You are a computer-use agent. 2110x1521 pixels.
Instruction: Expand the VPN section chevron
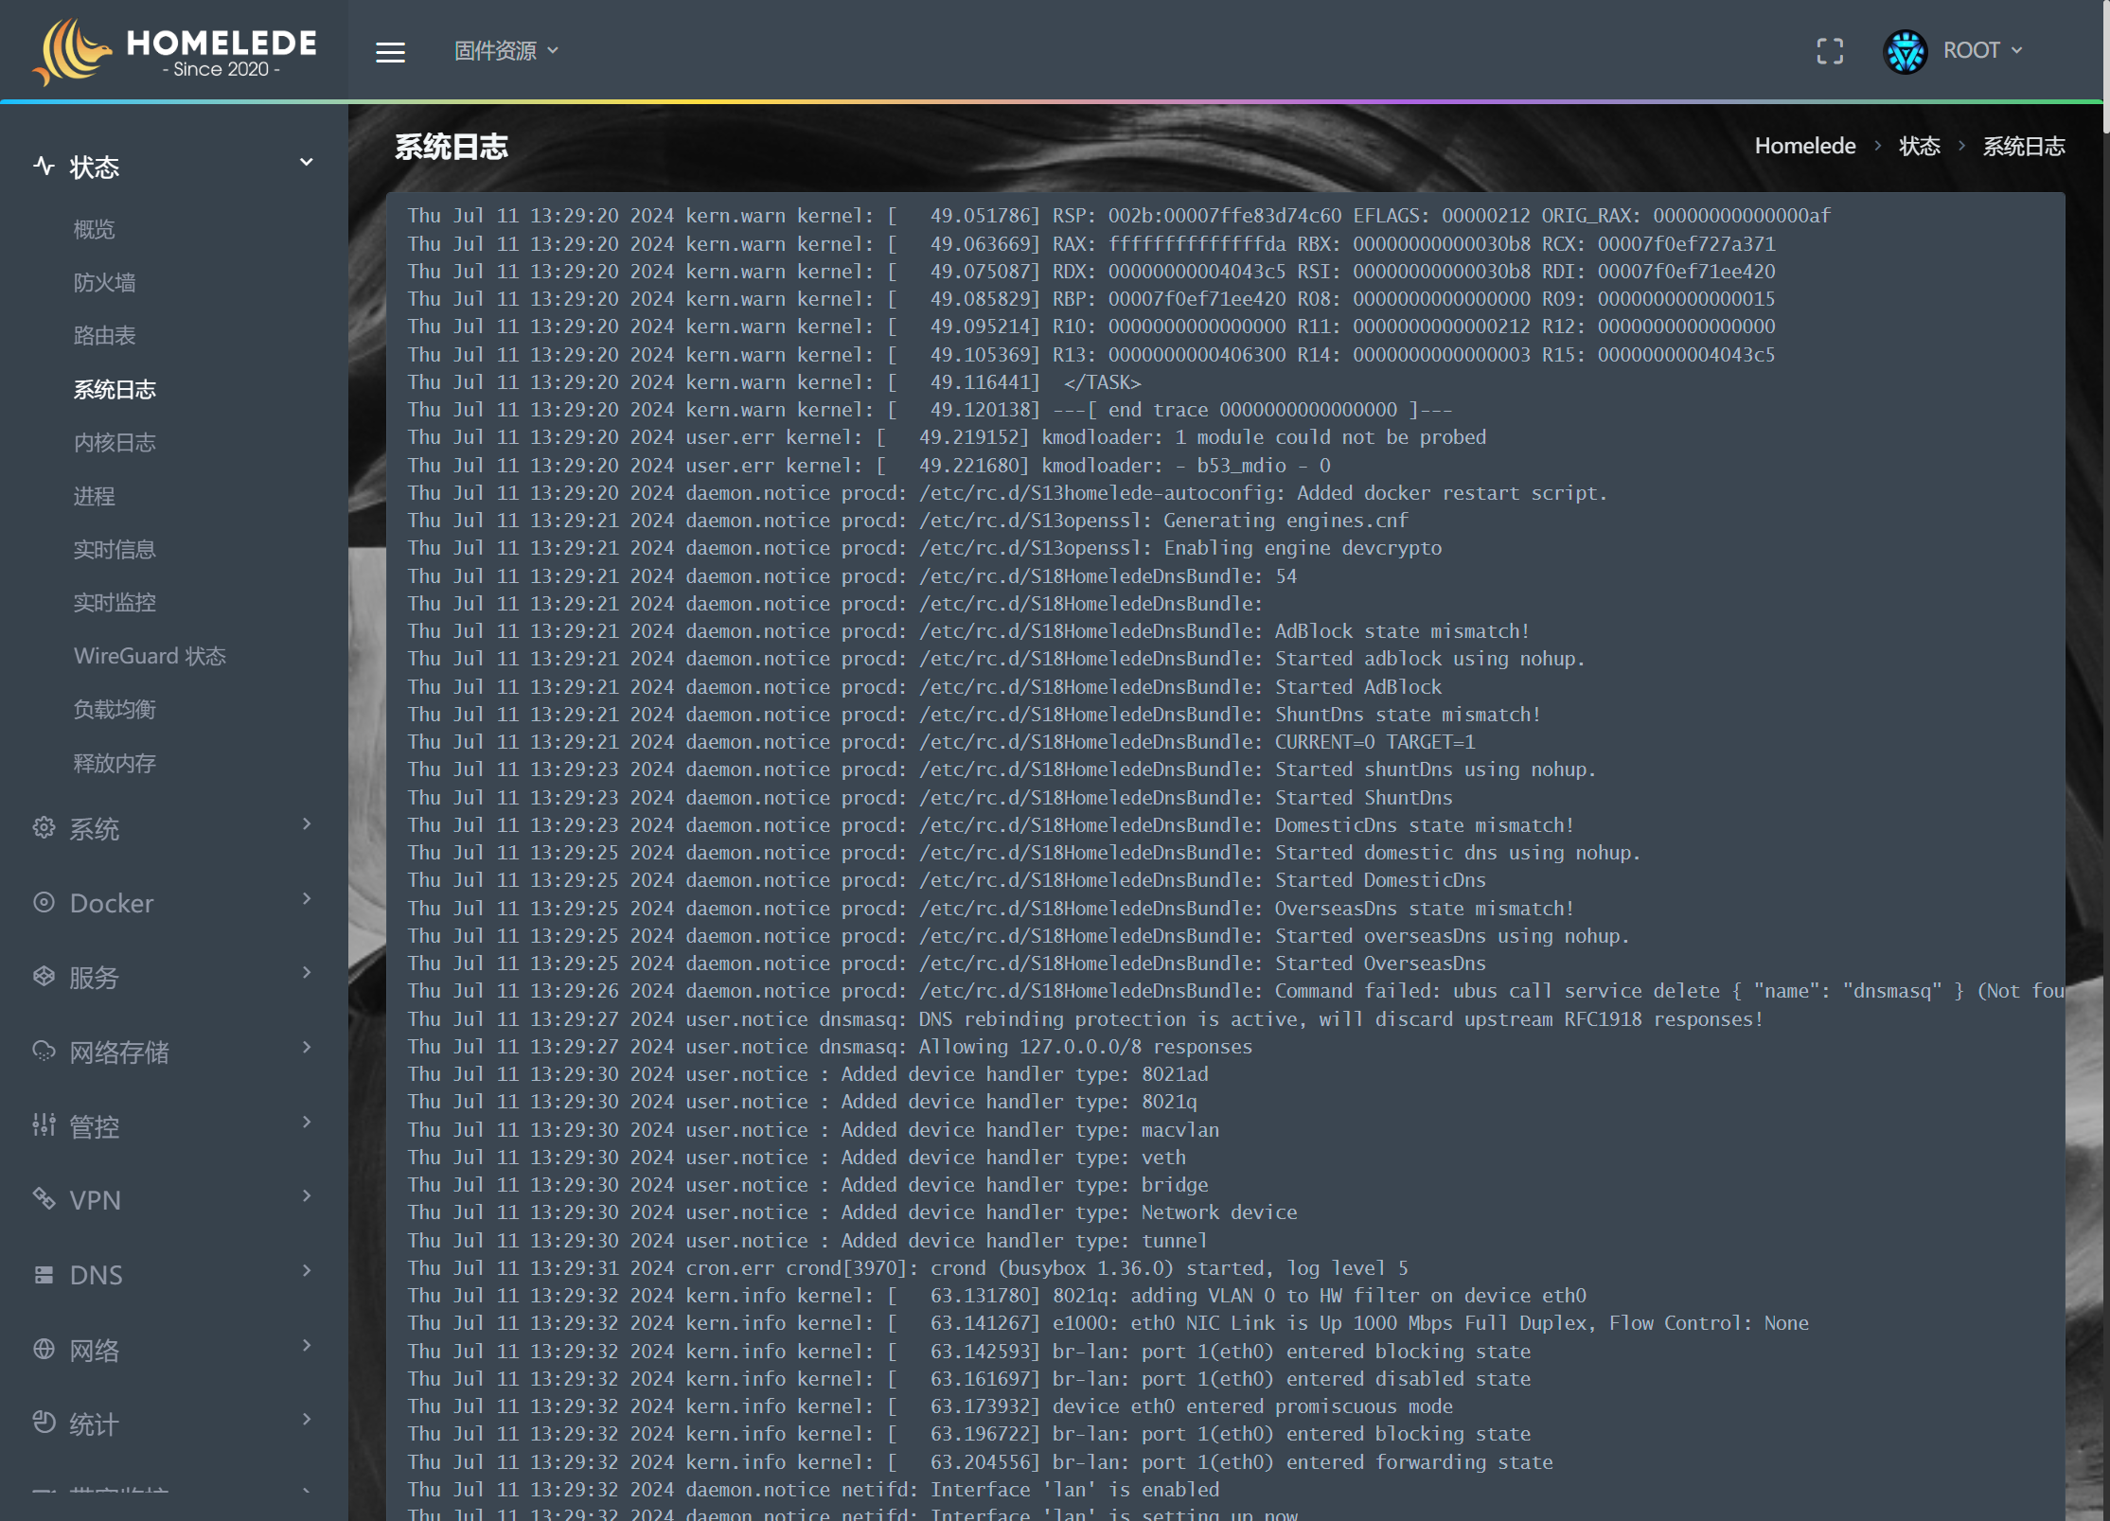point(306,1196)
